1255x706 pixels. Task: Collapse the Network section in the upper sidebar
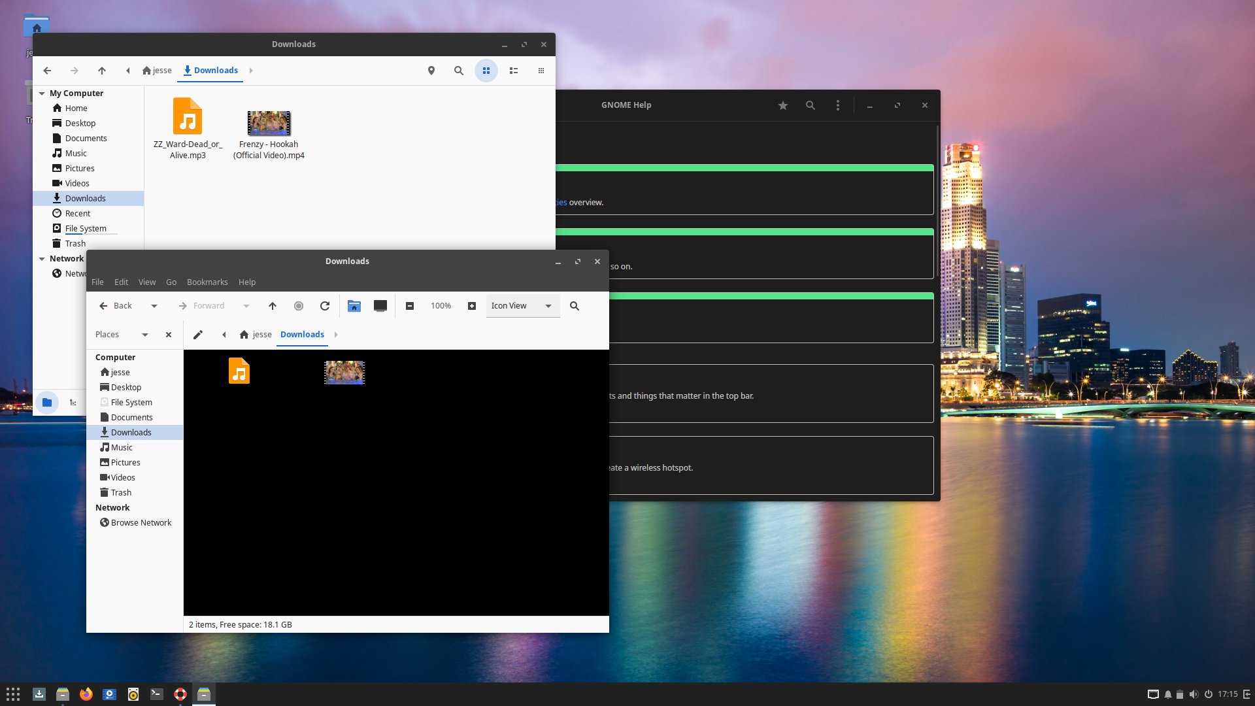point(42,259)
